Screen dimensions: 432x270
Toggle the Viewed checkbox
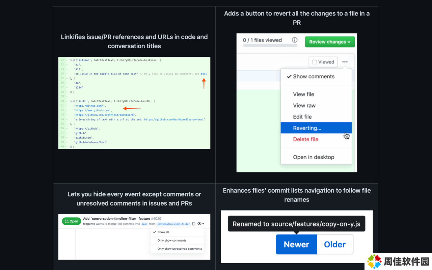[x=315, y=62]
